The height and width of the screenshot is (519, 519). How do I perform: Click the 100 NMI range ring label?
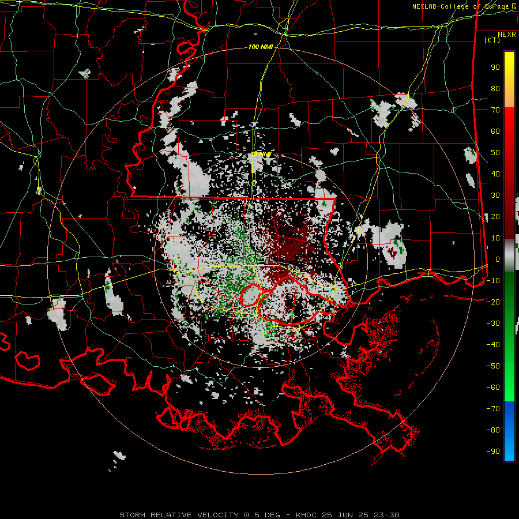coord(261,47)
